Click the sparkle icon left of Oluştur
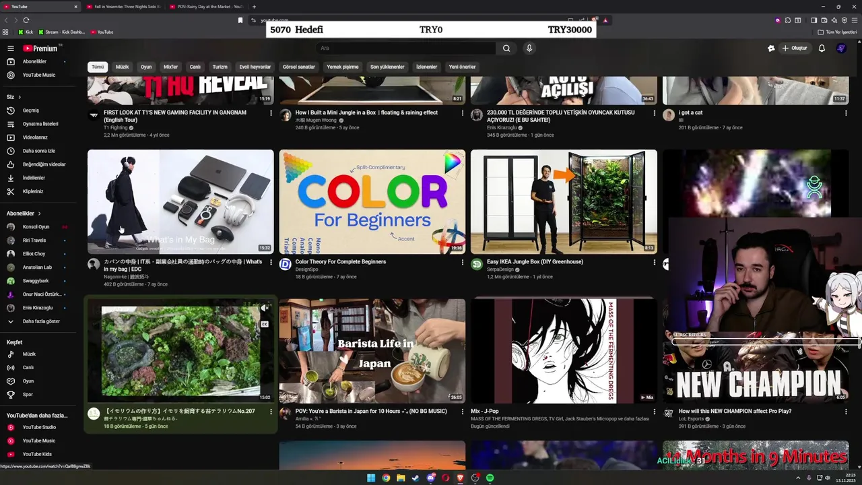Viewport: 862px width, 485px height. tap(771, 48)
